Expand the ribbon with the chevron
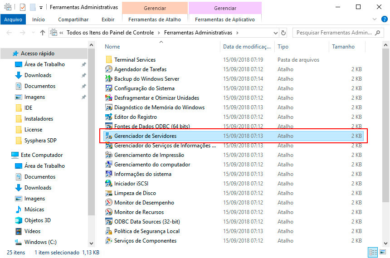Image resolution: width=390 pixels, height=258 pixels. pyautogui.click(x=375, y=19)
